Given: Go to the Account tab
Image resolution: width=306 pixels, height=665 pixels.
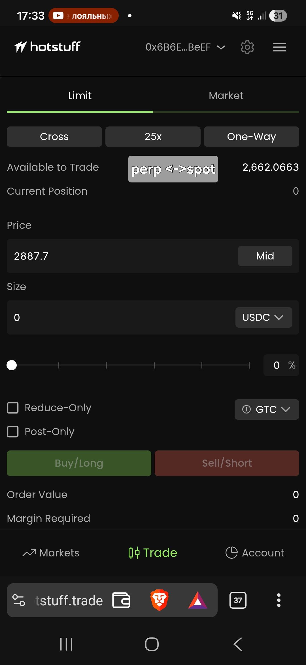Looking at the screenshot, I should point(255,553).
